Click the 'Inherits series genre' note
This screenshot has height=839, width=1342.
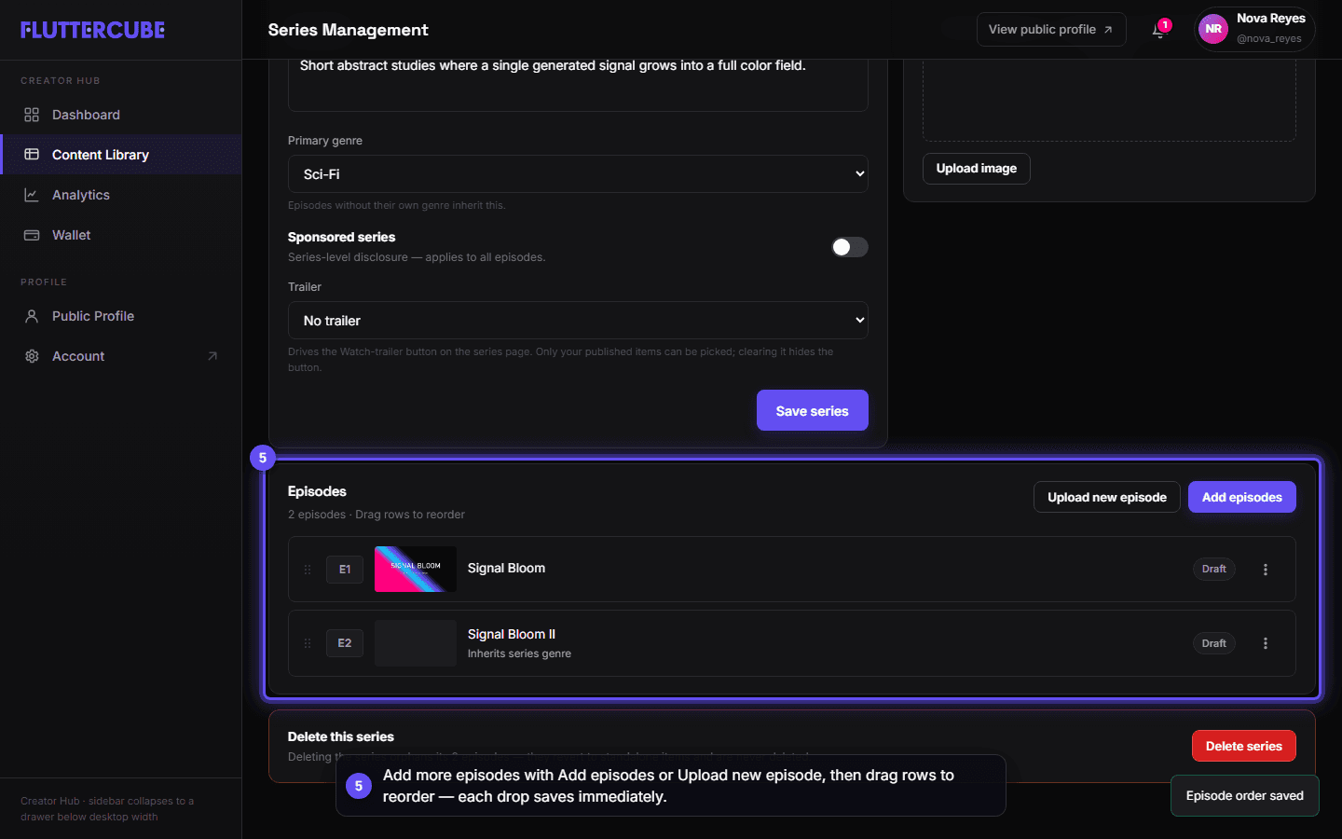[x=519, y=653]
